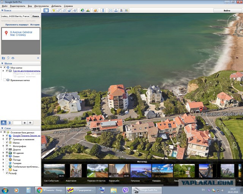Click the Проложить маршрут link
Viewport: 243px width, 194px height.
[x=17, y=25]
